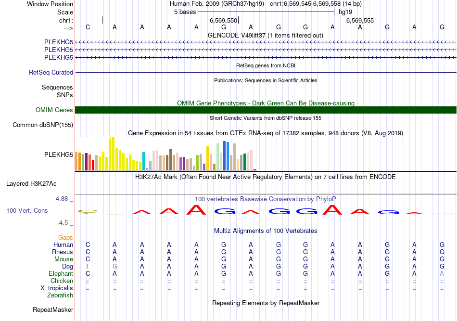Viewport: 457px width, 321px height.
Task: Open the RefSeq genes from NCBI title
Action: tap(266, 65)
